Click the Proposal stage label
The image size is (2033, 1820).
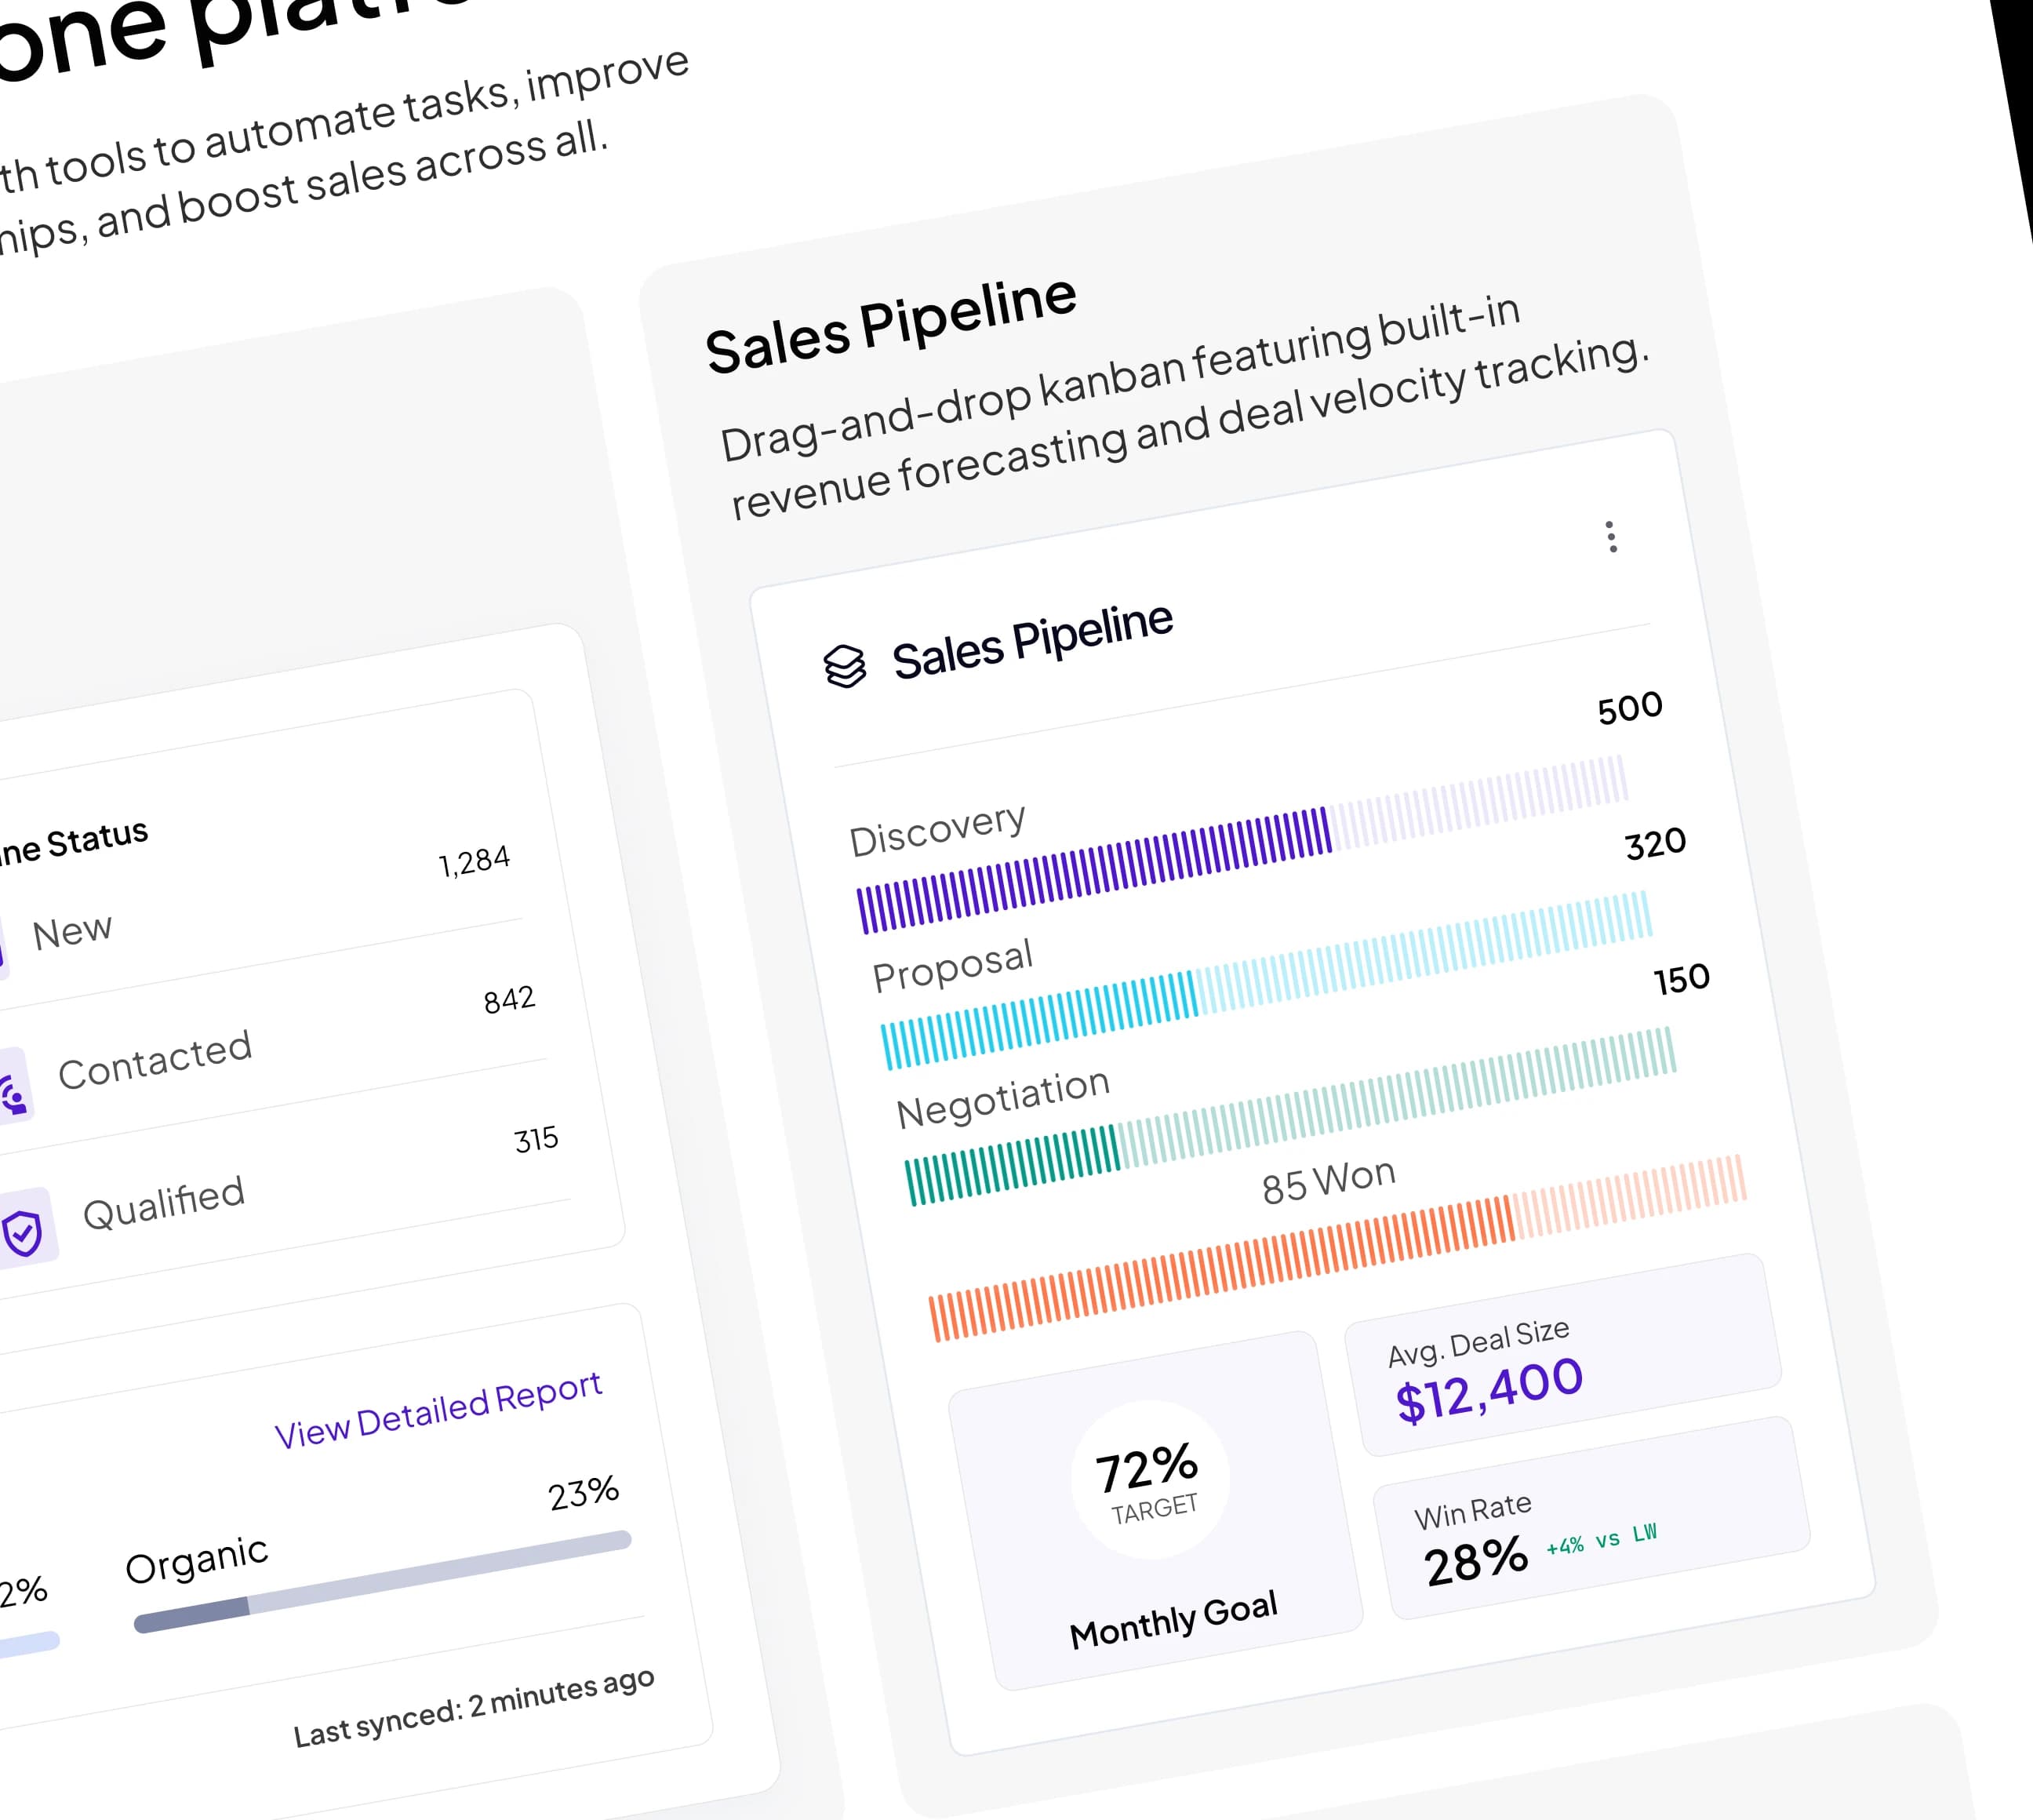point(952,966)
